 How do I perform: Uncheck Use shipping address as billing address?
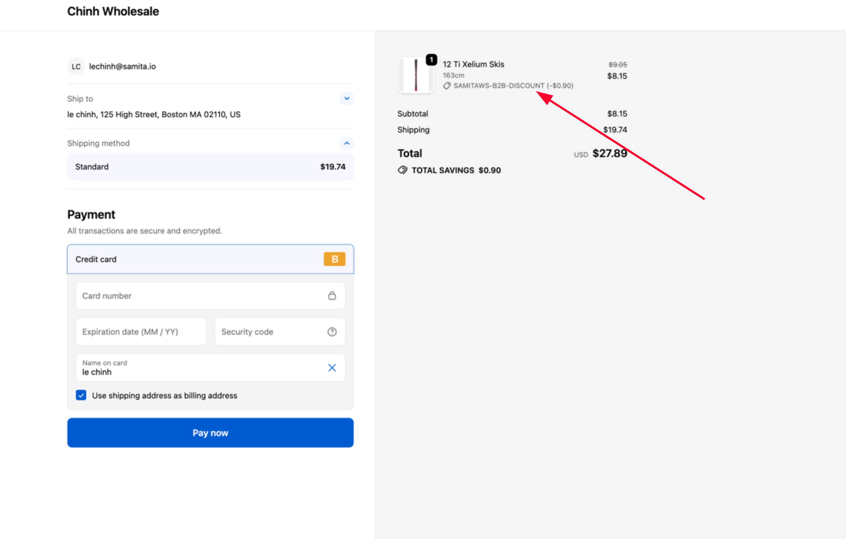(x=81, y=395)
